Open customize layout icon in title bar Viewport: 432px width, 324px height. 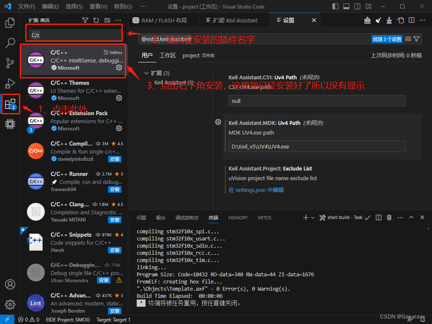coord(368,6)
